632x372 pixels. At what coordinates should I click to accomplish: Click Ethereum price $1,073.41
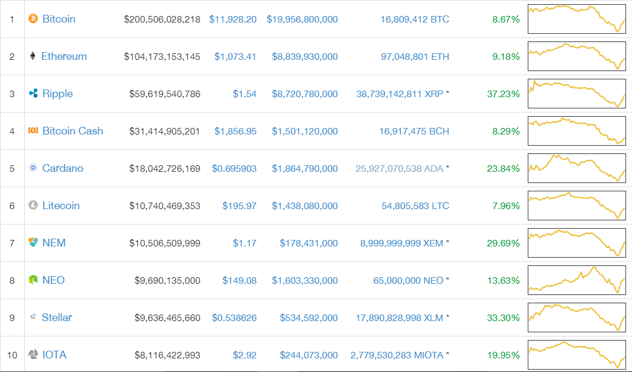(x=235, y=57)
